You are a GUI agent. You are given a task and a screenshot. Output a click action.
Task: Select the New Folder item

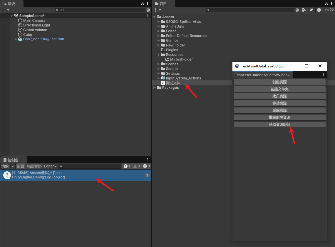click(175, 45)
